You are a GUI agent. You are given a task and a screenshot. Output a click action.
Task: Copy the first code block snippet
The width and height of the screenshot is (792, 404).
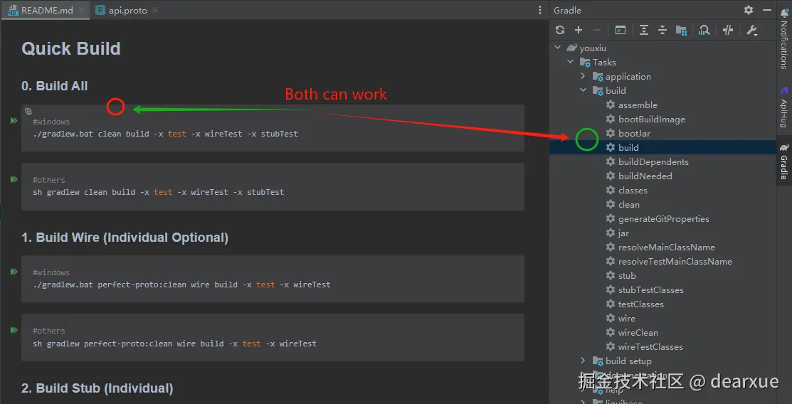click(x=28, y=111)
